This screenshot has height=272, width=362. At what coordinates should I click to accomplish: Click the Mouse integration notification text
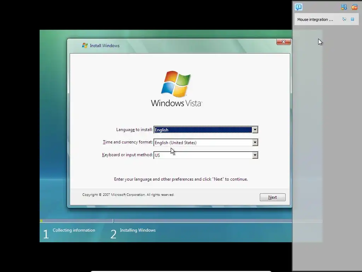[315, 20]
